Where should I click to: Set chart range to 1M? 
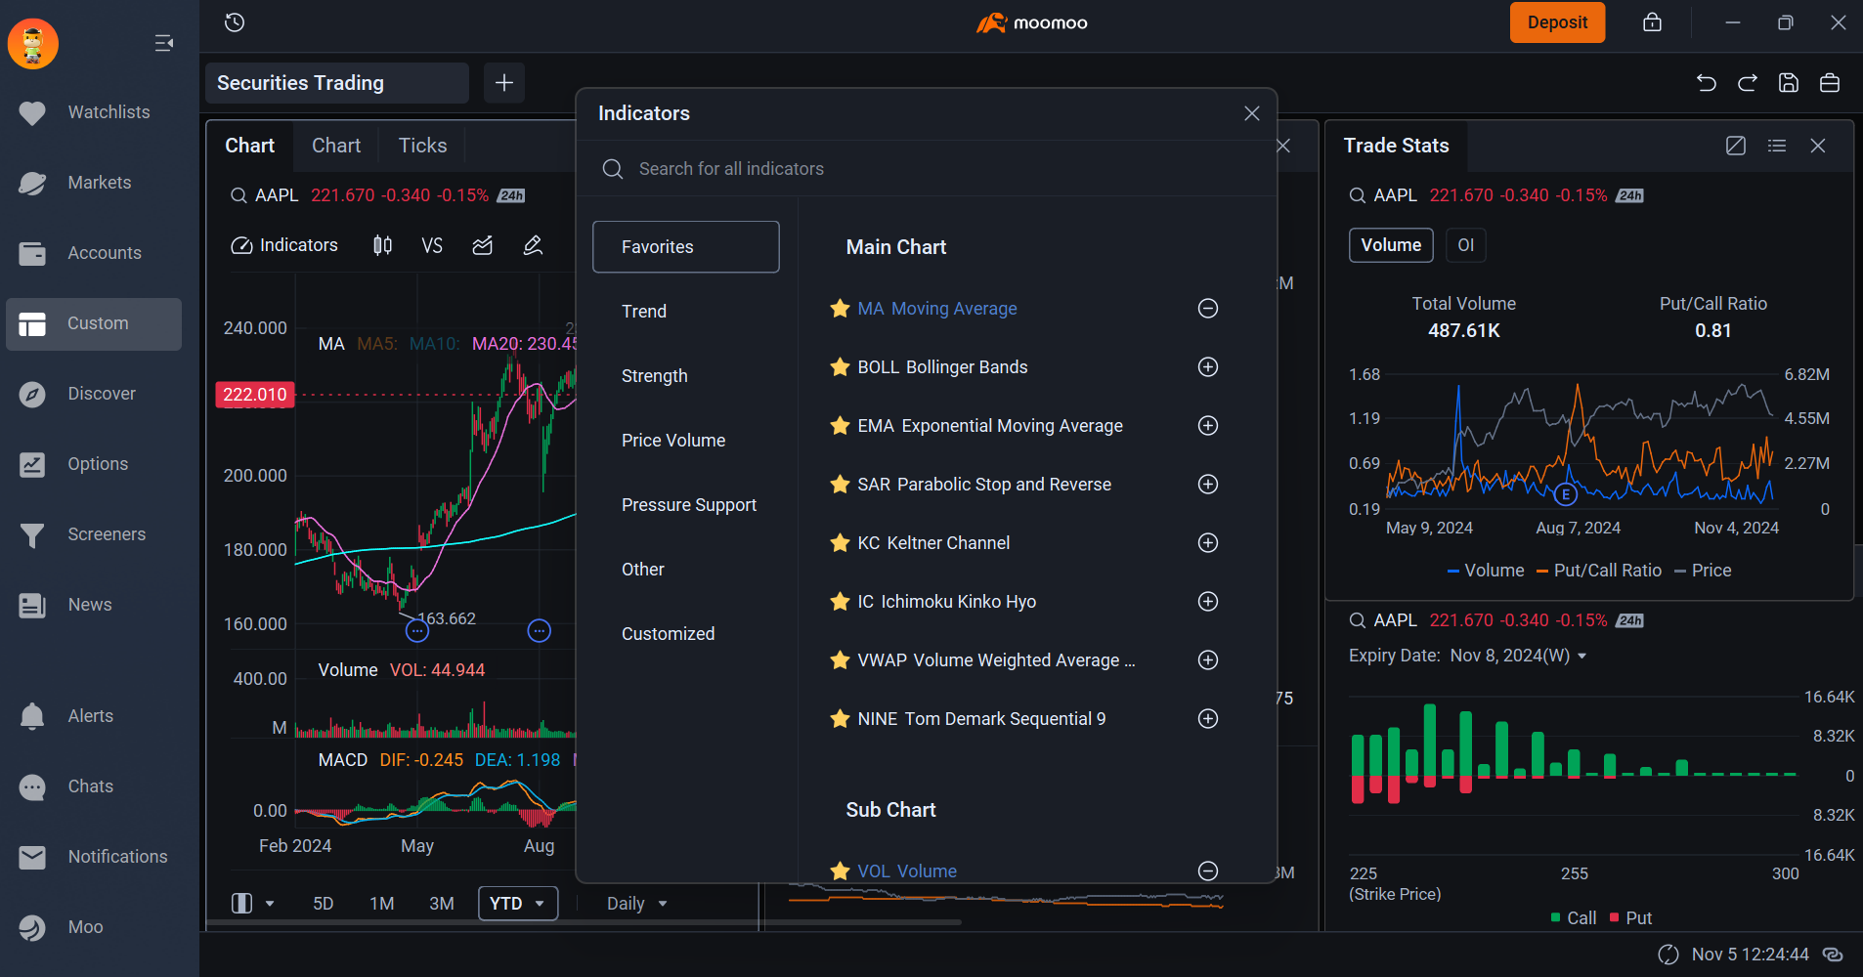pos(382,904)
